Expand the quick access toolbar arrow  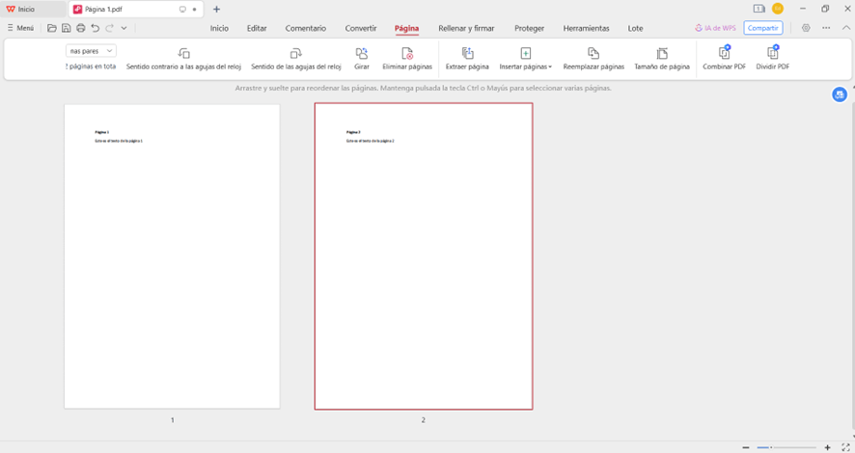124,28
